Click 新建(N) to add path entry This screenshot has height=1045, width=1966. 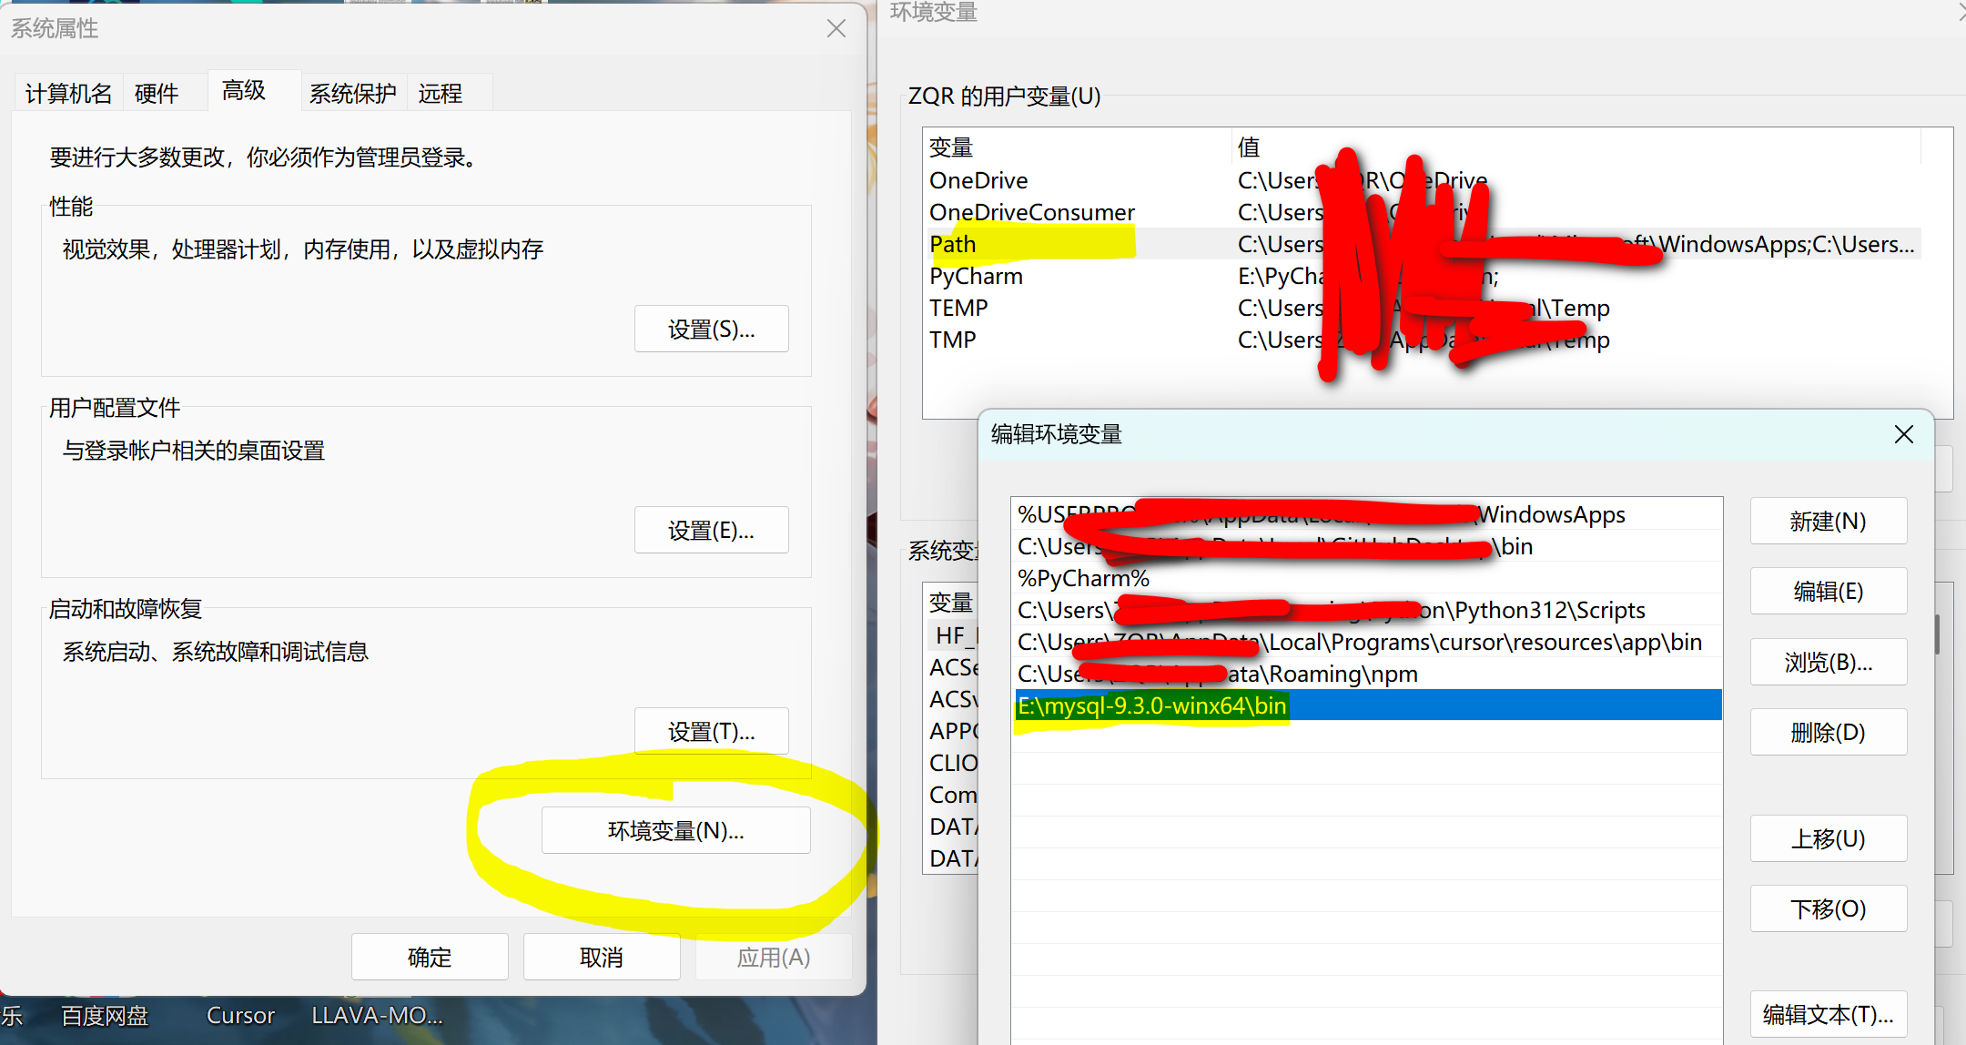coord(1828,521)
